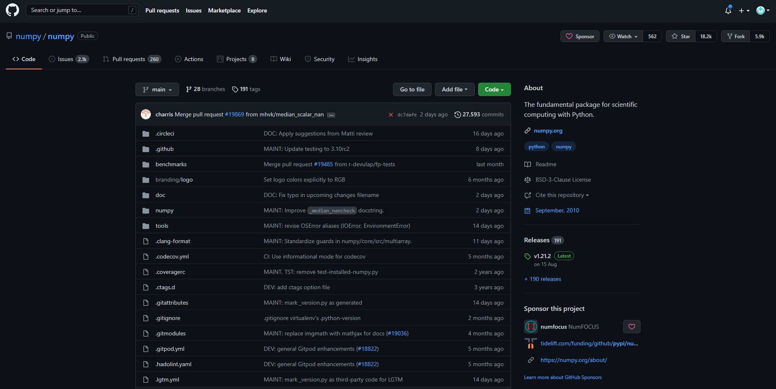Open notifications bell icon
This screenshot has height=389, width=776.
728,10
